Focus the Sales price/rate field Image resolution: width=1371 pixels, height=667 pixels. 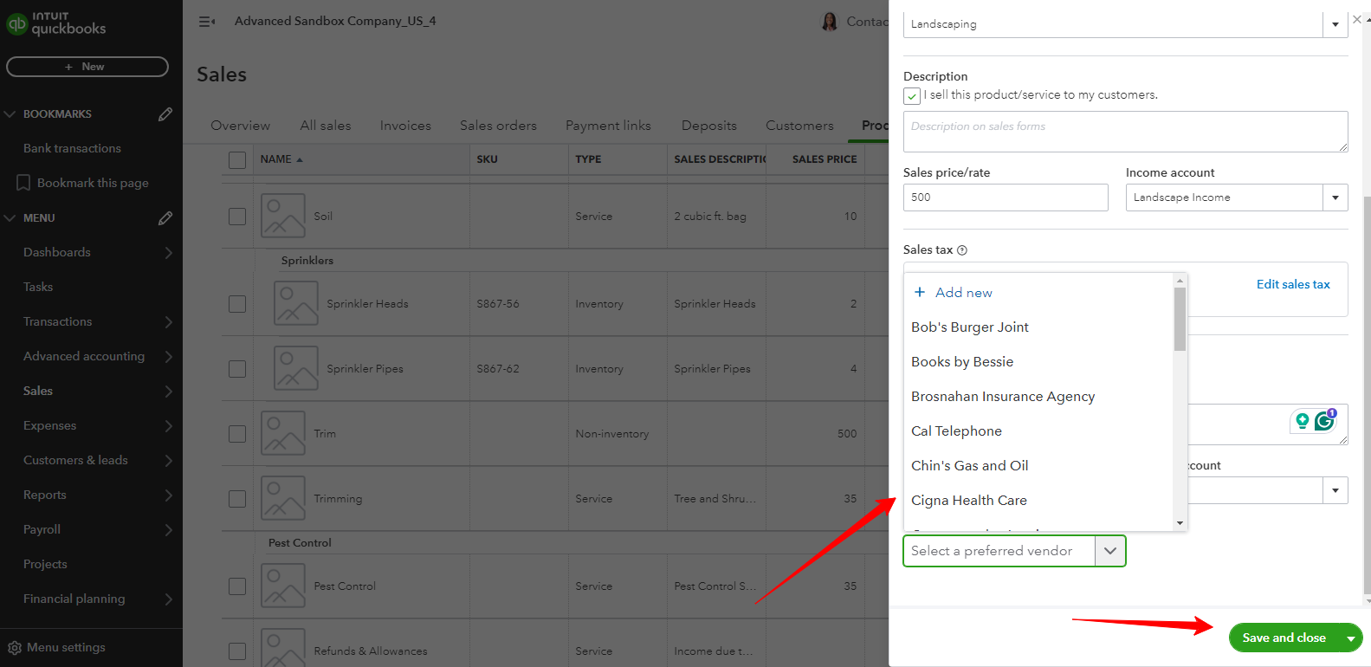pos(1006,198)
